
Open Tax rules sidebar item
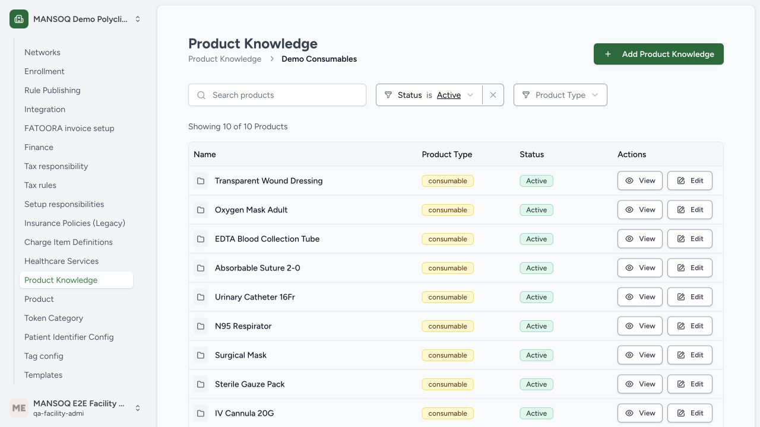point(76,185)
